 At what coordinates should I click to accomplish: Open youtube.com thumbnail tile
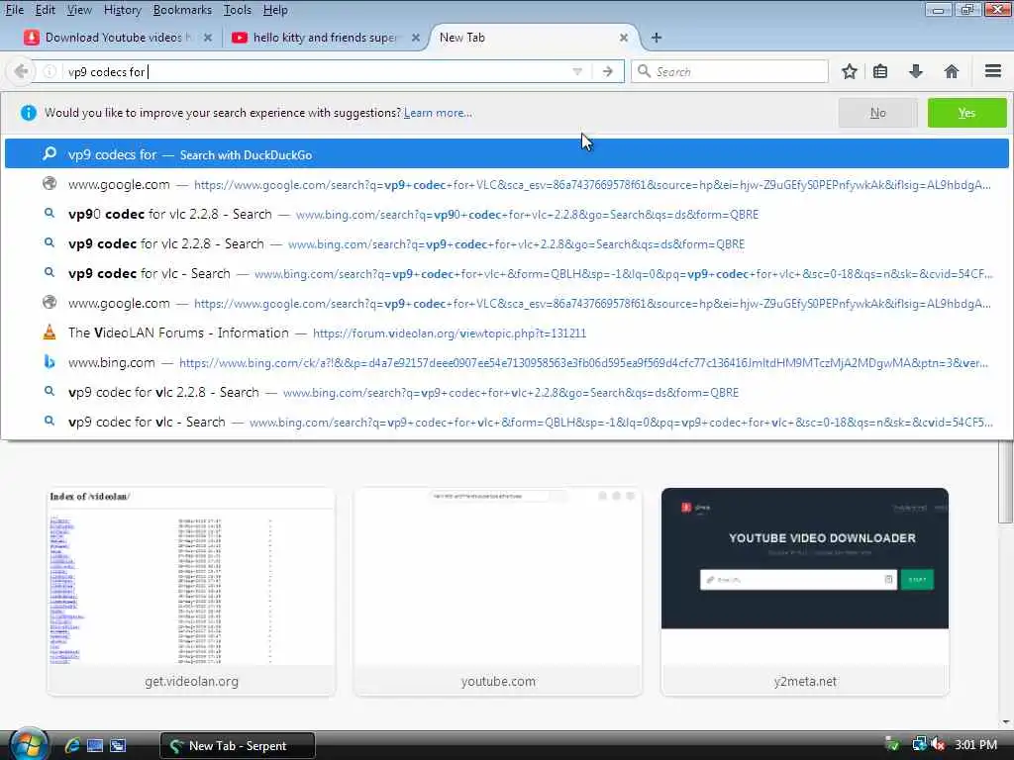498,592
